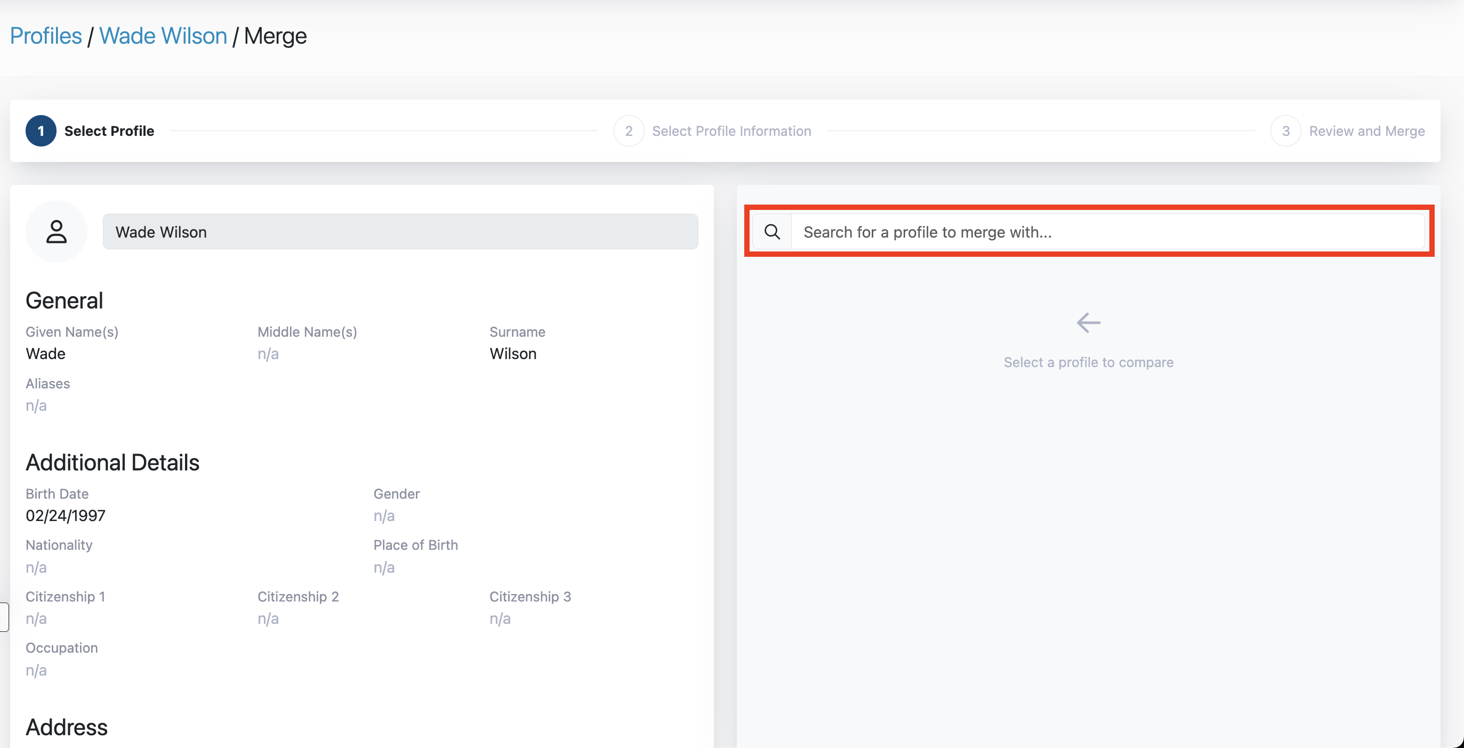Click the collapsed handle at left edge
This screenshot has height=748, width=1464.
(3, 617)
